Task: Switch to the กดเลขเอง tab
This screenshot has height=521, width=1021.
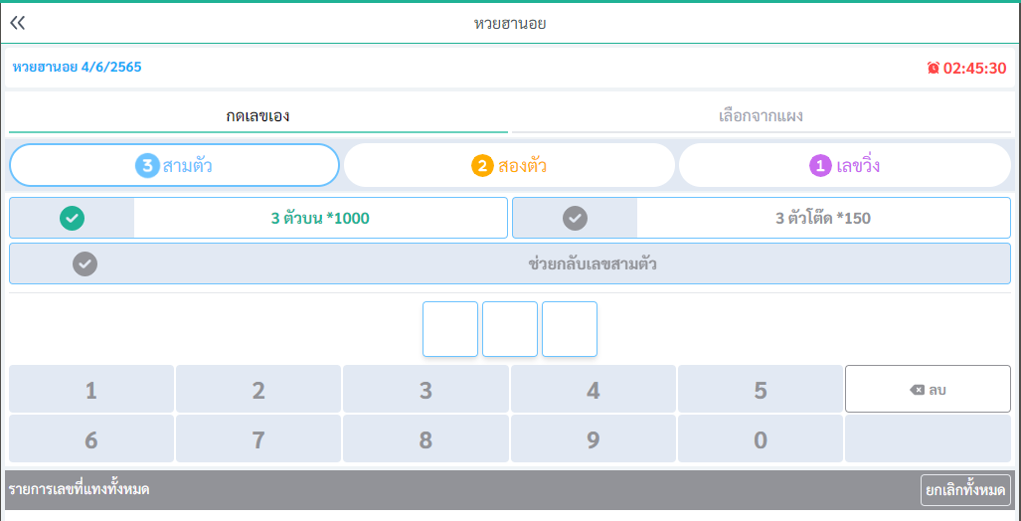Action: (257, 116)
